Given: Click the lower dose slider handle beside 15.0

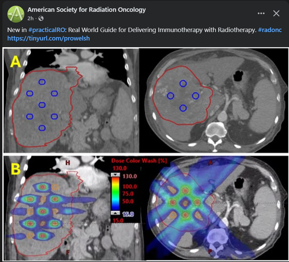Looking at the screenshot, I should 116,213.
